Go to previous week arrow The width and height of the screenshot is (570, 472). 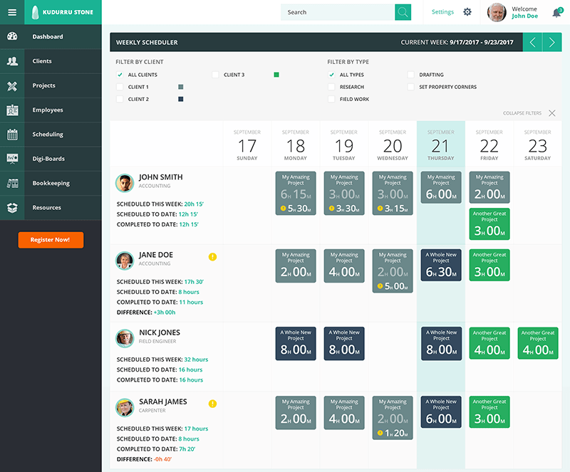[532, 42]
